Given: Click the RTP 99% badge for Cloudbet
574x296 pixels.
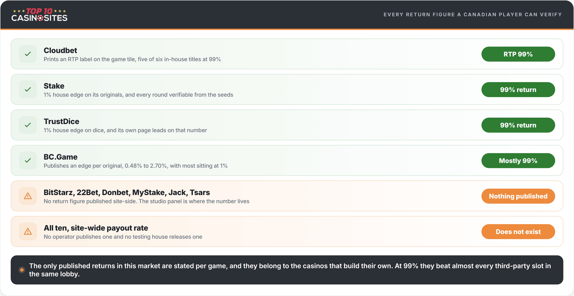Looking at the screenshot, I should (x=518, y=54).
